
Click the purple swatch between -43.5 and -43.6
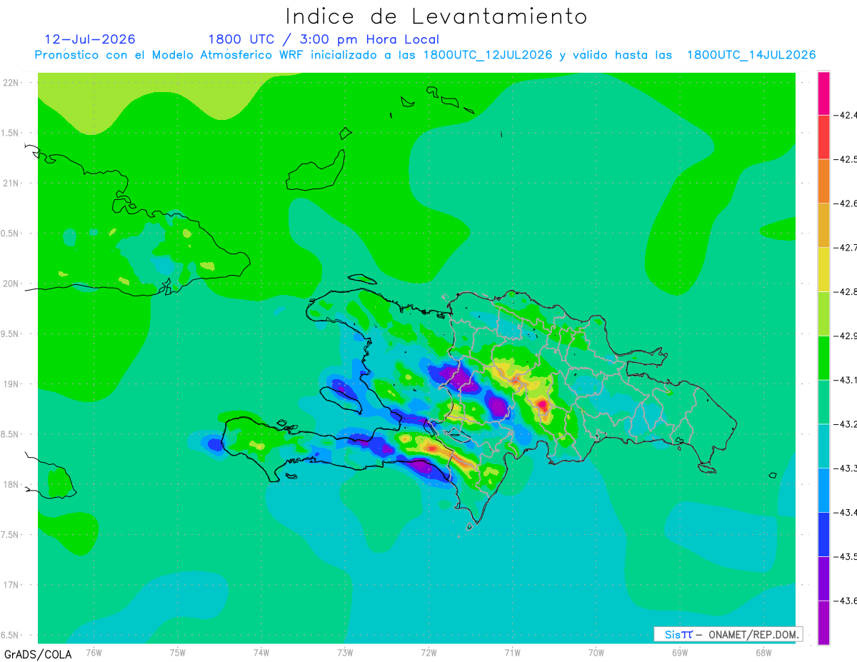[x=823, y=578]
